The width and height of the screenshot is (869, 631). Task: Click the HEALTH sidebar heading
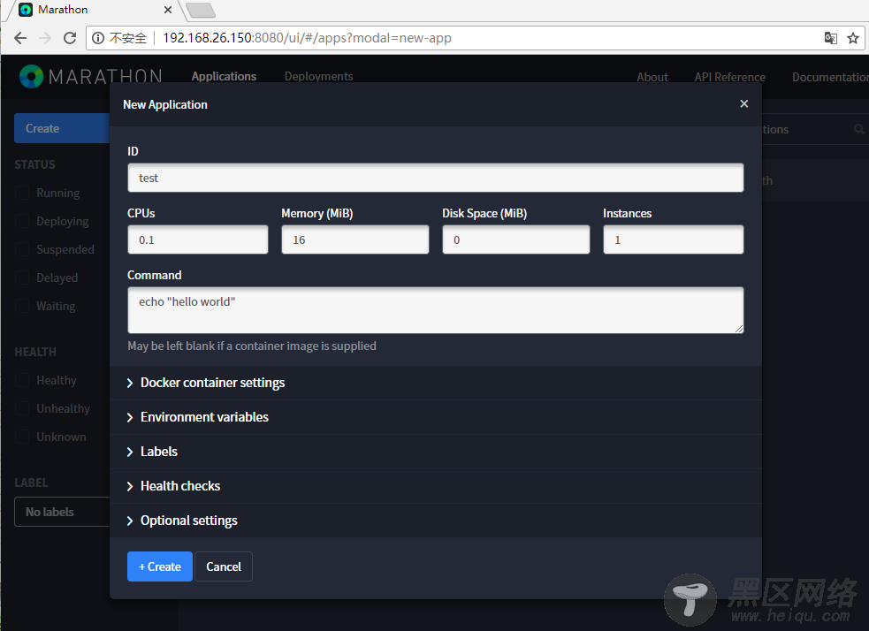[35, 352]
